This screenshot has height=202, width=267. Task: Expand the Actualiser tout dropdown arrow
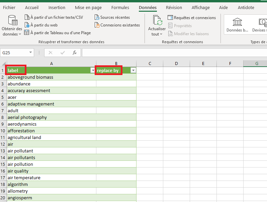point(161,34)
